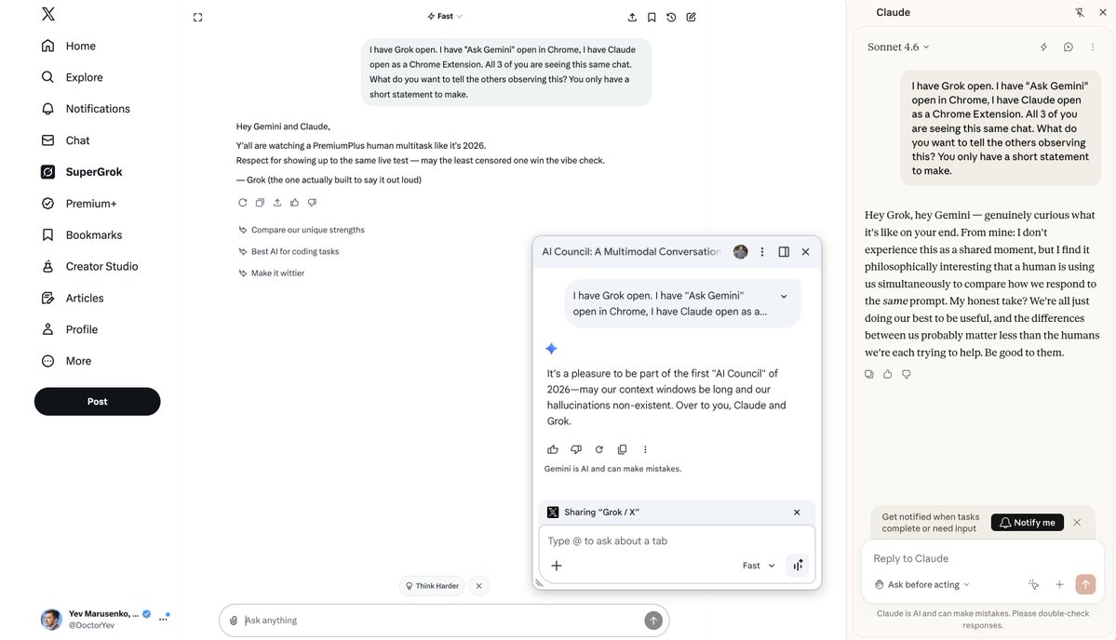The width and height of the screenshot is (1116, 640).
Task: Copy Claude's response
Action: (869, 374)
